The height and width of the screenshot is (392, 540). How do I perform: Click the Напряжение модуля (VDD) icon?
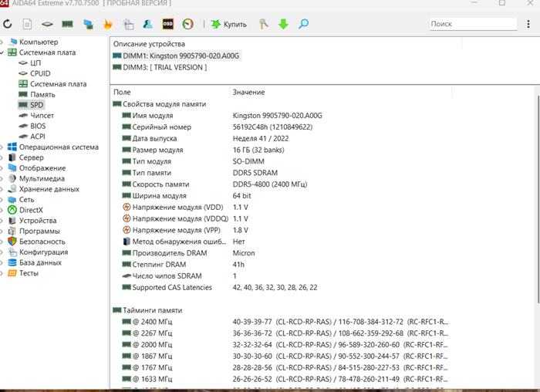click(x=127, y=208)
